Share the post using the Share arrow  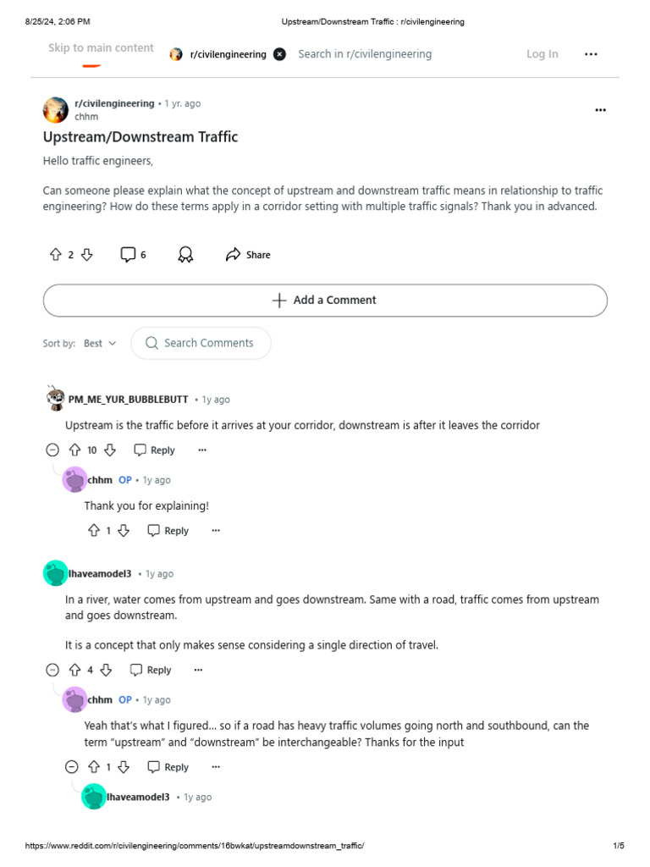(x=248, y=254)
